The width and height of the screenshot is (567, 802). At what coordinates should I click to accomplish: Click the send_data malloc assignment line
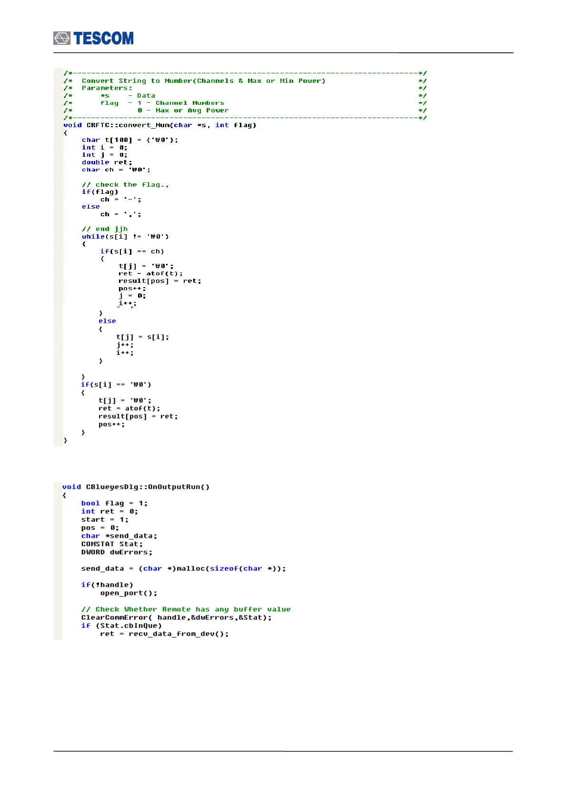tap(183, 569)
